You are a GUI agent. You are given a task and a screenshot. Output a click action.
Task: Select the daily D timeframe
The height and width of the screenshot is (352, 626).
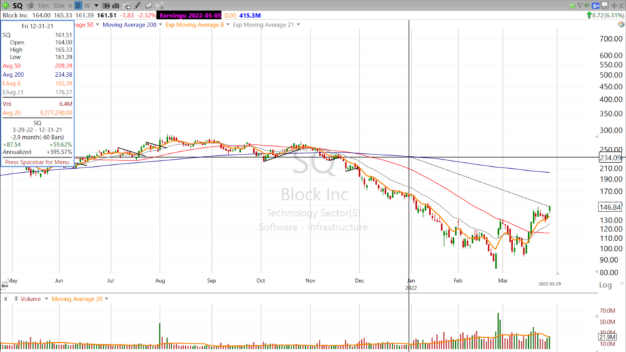coord(78,5)
